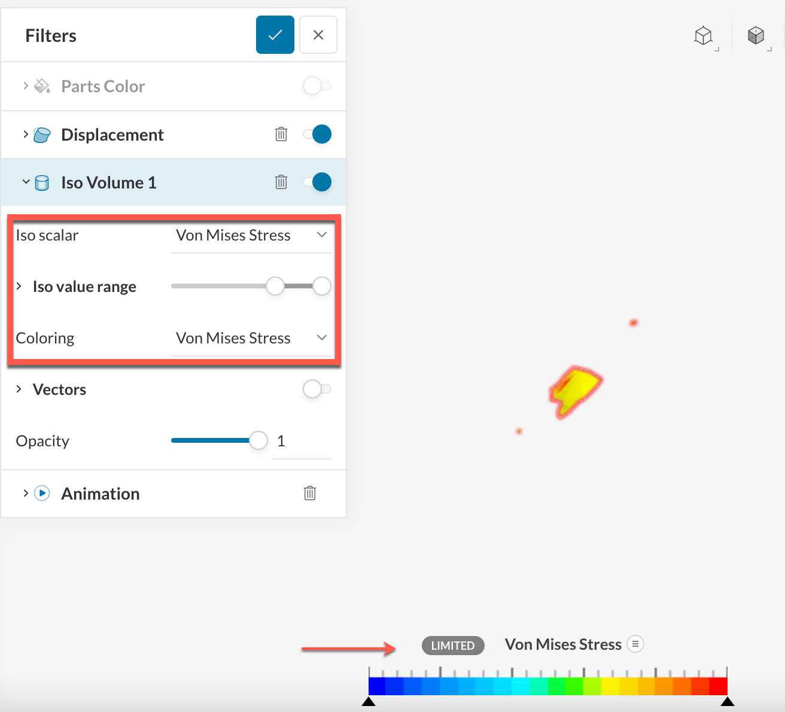Select the Von Mises Stress legend title

[x=563, y=644]
